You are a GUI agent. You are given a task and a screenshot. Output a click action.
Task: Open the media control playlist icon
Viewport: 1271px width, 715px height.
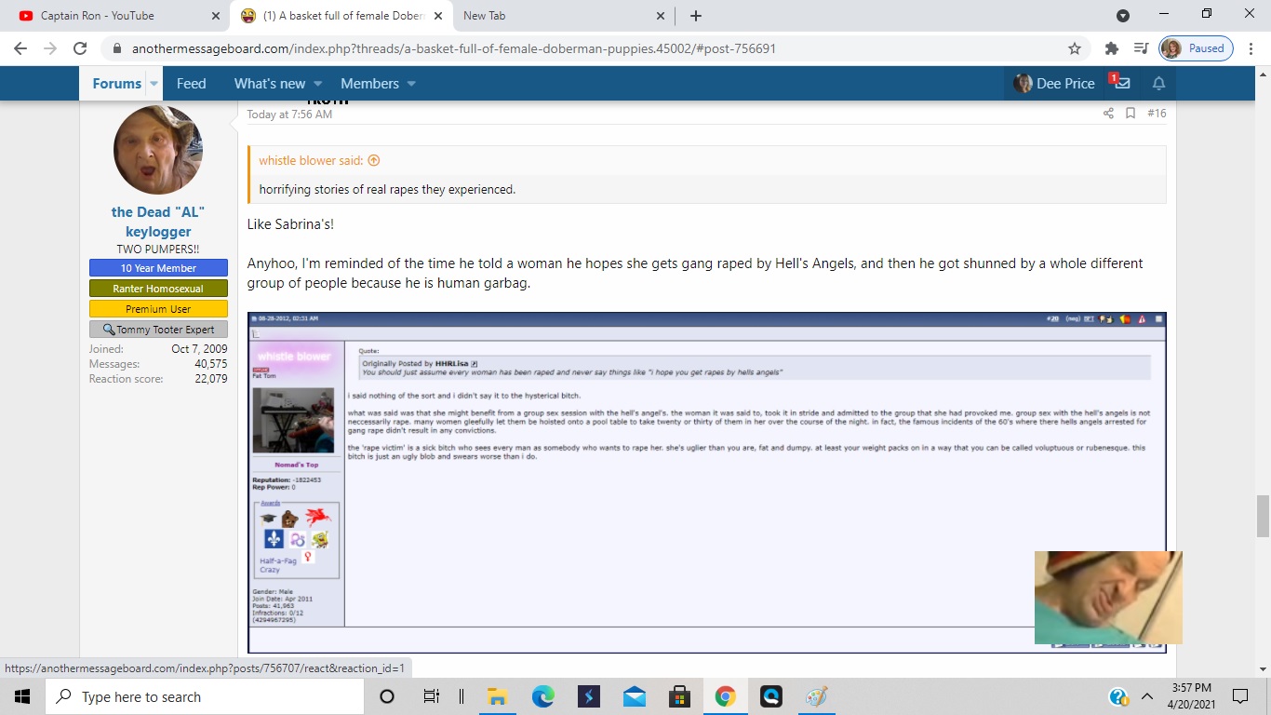coord(1141,48)
